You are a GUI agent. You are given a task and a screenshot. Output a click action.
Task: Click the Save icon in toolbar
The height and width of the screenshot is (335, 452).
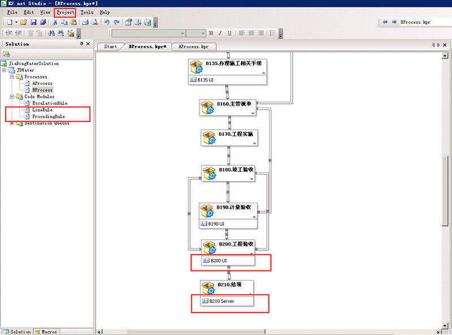pos(33,22)
